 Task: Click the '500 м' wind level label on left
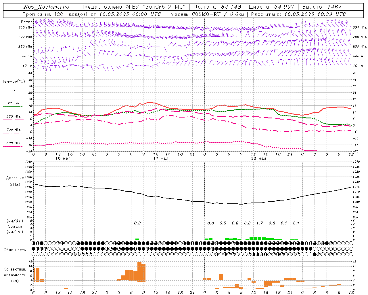(27, 56)
